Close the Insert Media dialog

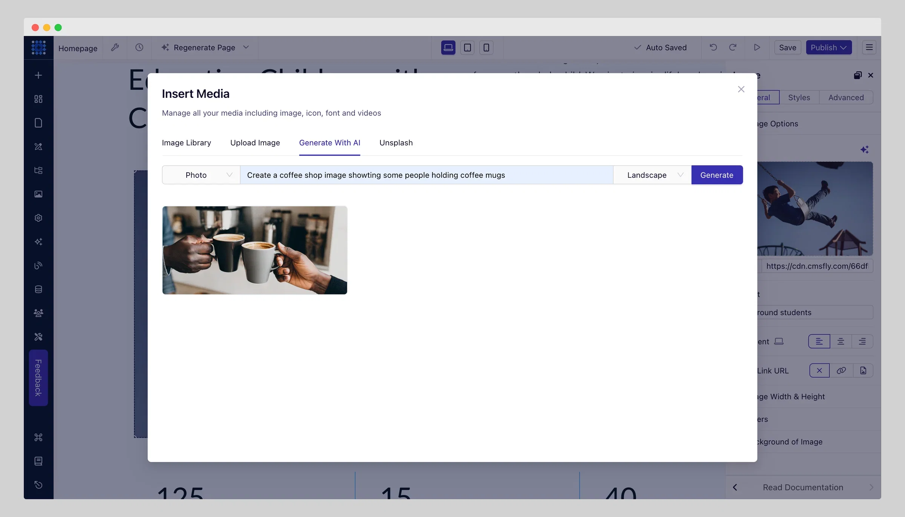click(741, 89)
